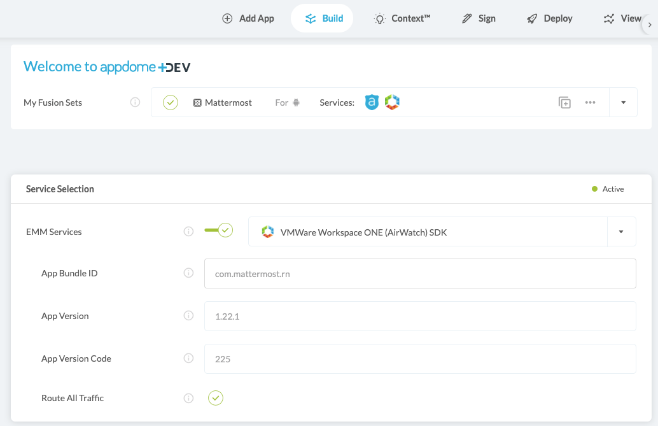
Task: Expand the Fusion Sets dropdown arrow
Action: (x=623, y=103)
